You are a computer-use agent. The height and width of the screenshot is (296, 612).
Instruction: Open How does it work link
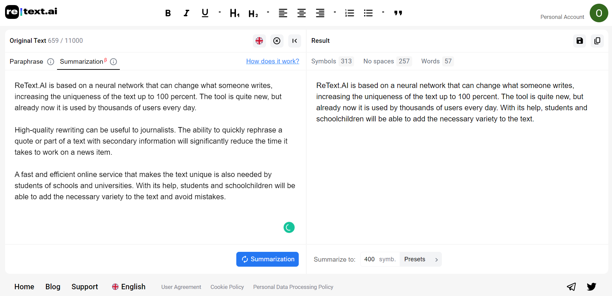[273, 61]
